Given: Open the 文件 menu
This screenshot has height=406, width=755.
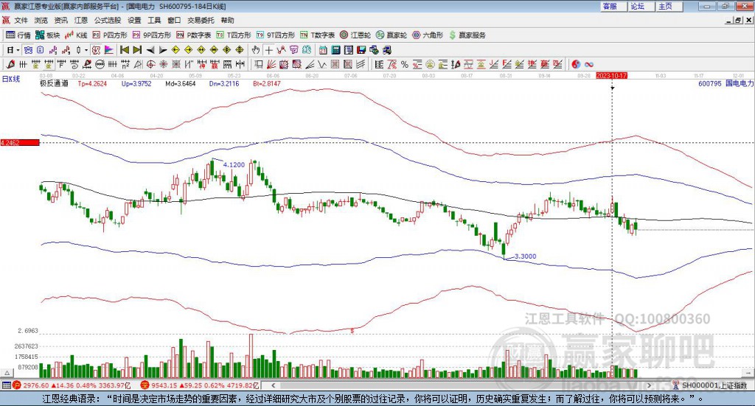Looking at the screenshot, I should [21, 20].
